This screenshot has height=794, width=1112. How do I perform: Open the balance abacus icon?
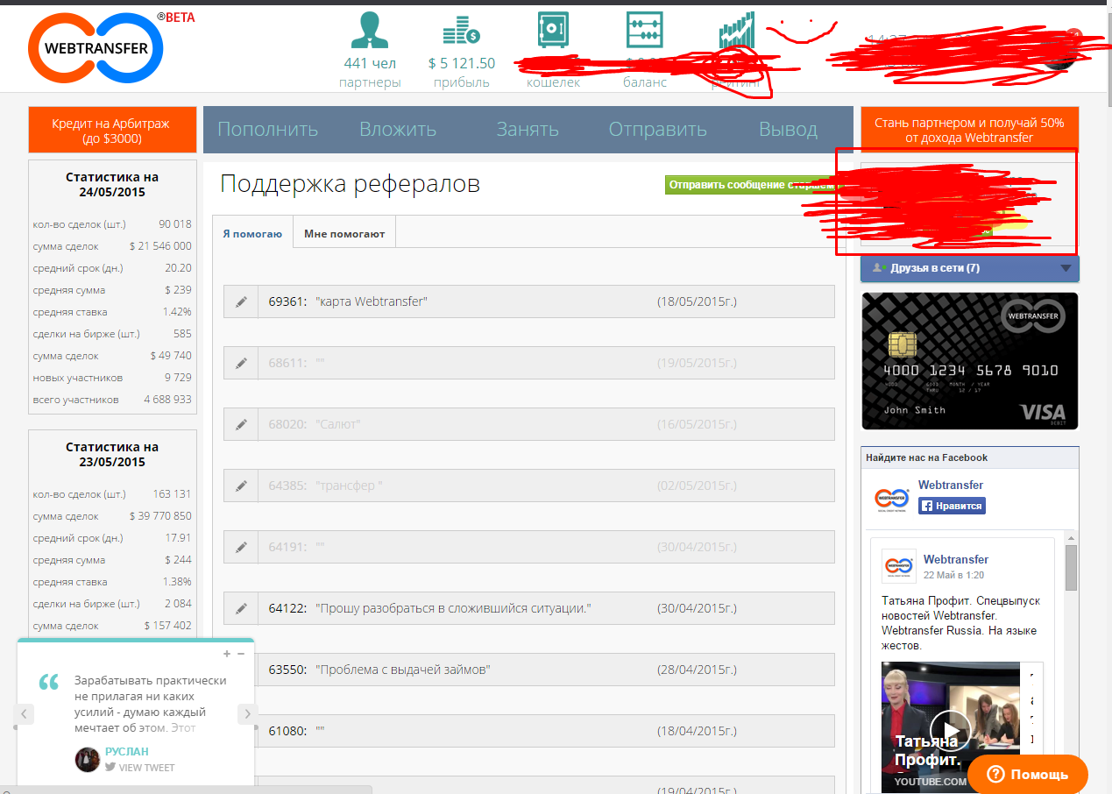coord(644,31)
